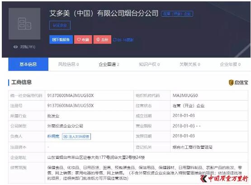
Task: Click the 企业地址 address value text
Action: pyautogui.click(x=96, y=157)
